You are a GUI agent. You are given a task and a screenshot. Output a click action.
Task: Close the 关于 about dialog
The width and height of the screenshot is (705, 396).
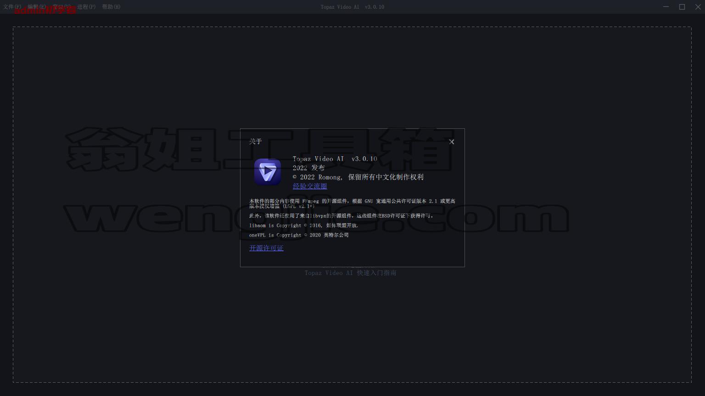point(452,142)
